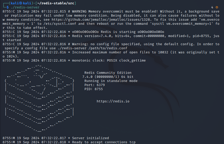This screenshot has height=144, width=224.
Task: Click the background jobs count "4"
Action: pyautogui.click(x=212, y=7)
